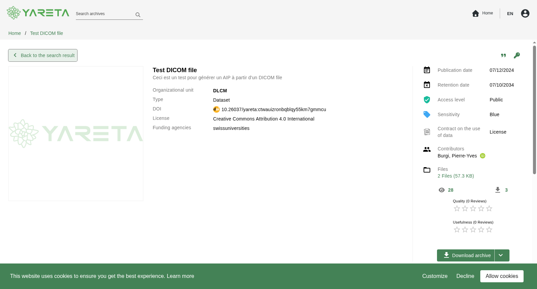Click the Files folder icon
This screenshot has width=537, height=289.
tap(427, 170)
